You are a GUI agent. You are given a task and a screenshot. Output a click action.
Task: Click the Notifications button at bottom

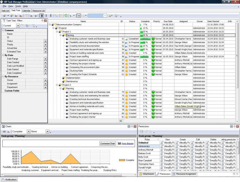pyautogui.click(x=9, y=180)
